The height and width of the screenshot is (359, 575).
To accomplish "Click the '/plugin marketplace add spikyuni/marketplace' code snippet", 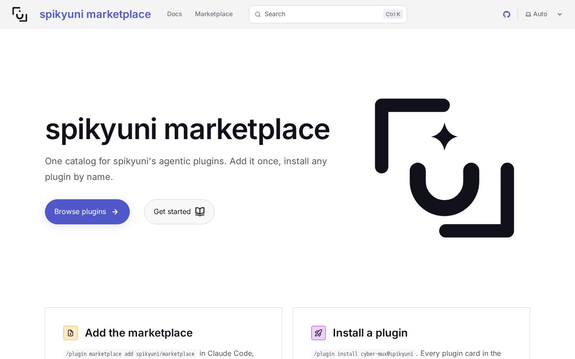I will point(130,354).
